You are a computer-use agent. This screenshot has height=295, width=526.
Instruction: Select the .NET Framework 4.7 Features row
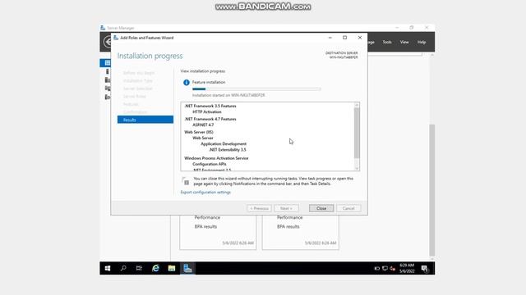[210, 119]
